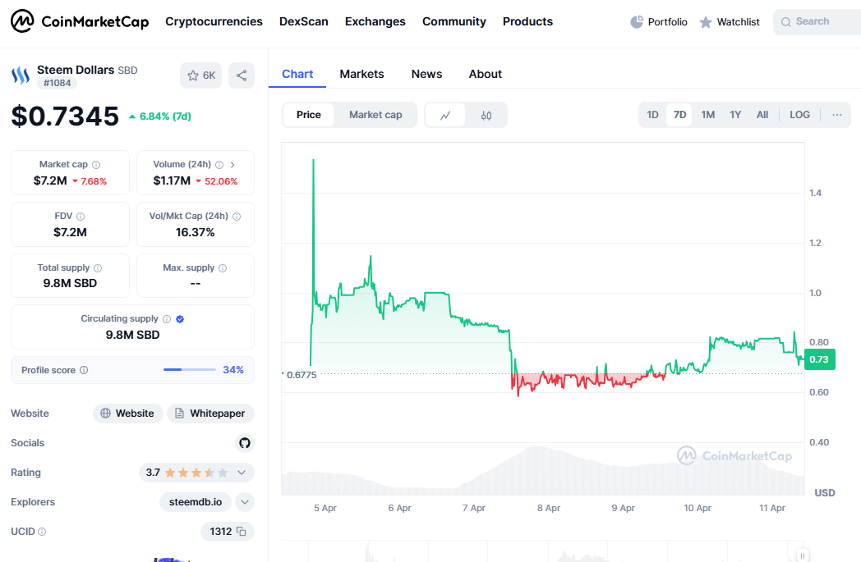
Task: Click the chart range slider handle
Action: tap(802, 555)
